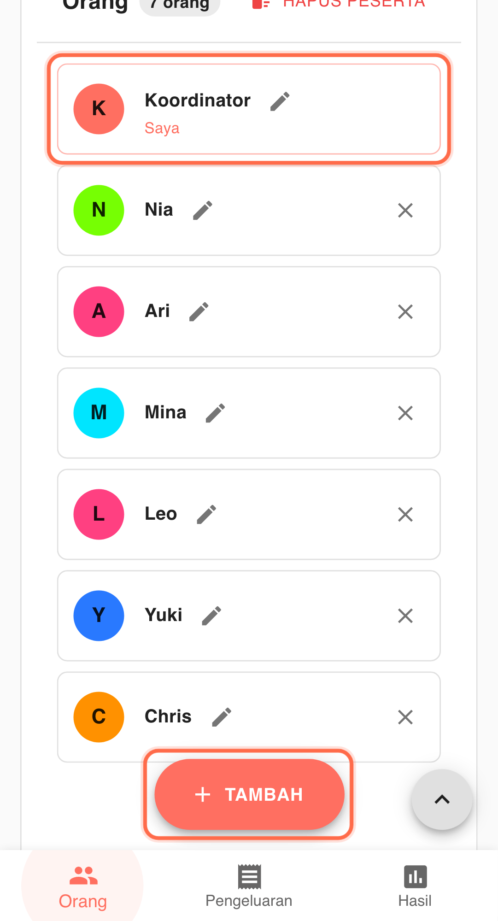Delete Ari using the X icon
Image resolution: width=498 pixels, height=921 pixels.
click(x=405, y=312)
